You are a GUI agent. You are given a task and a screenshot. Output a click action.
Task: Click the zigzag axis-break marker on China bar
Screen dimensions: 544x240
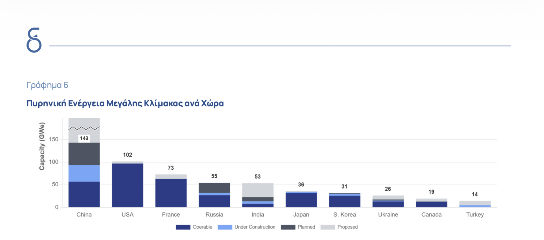point(84,128)
